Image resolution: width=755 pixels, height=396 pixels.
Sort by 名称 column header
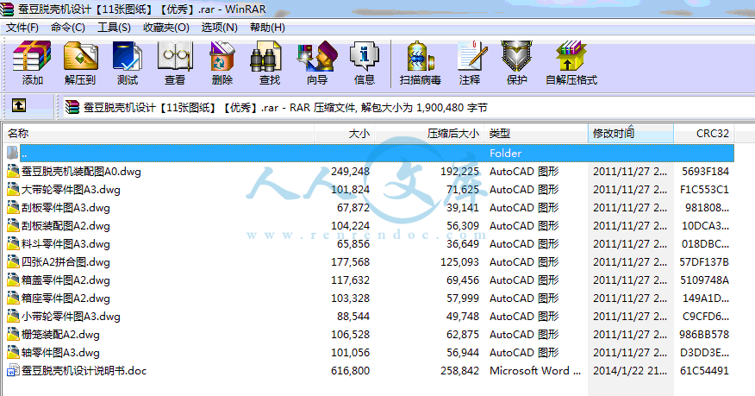tap(159, 133)
